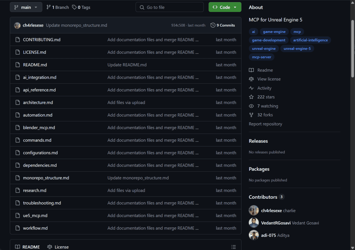Click file icon next to automation.md
Image resolution: width=355 pixels, height=250 pixels.
pyautogui.click(x=18, y=115)
